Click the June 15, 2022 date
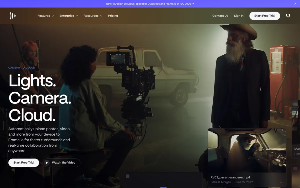Viewport: 300px width, 188px height. tap(244, 182)
